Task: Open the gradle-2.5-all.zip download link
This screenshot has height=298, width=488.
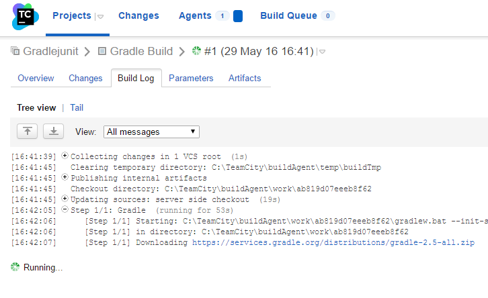Action: (x=333, y=242)
